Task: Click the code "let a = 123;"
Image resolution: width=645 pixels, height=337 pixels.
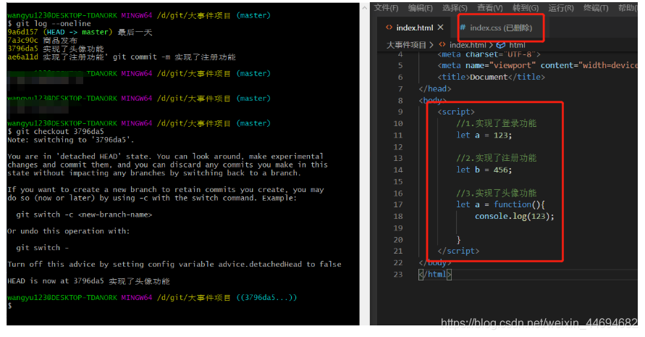Action: (x=484, y=135)
